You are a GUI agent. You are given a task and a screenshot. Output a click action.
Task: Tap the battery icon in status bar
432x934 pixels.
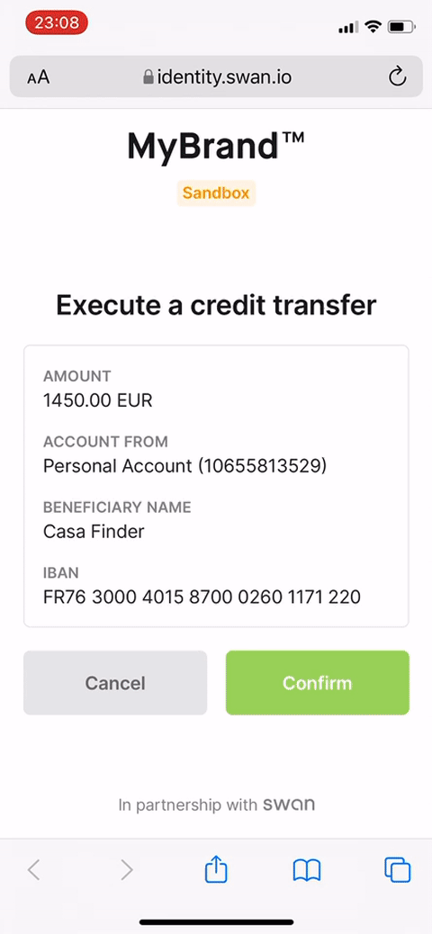point(401,27)
